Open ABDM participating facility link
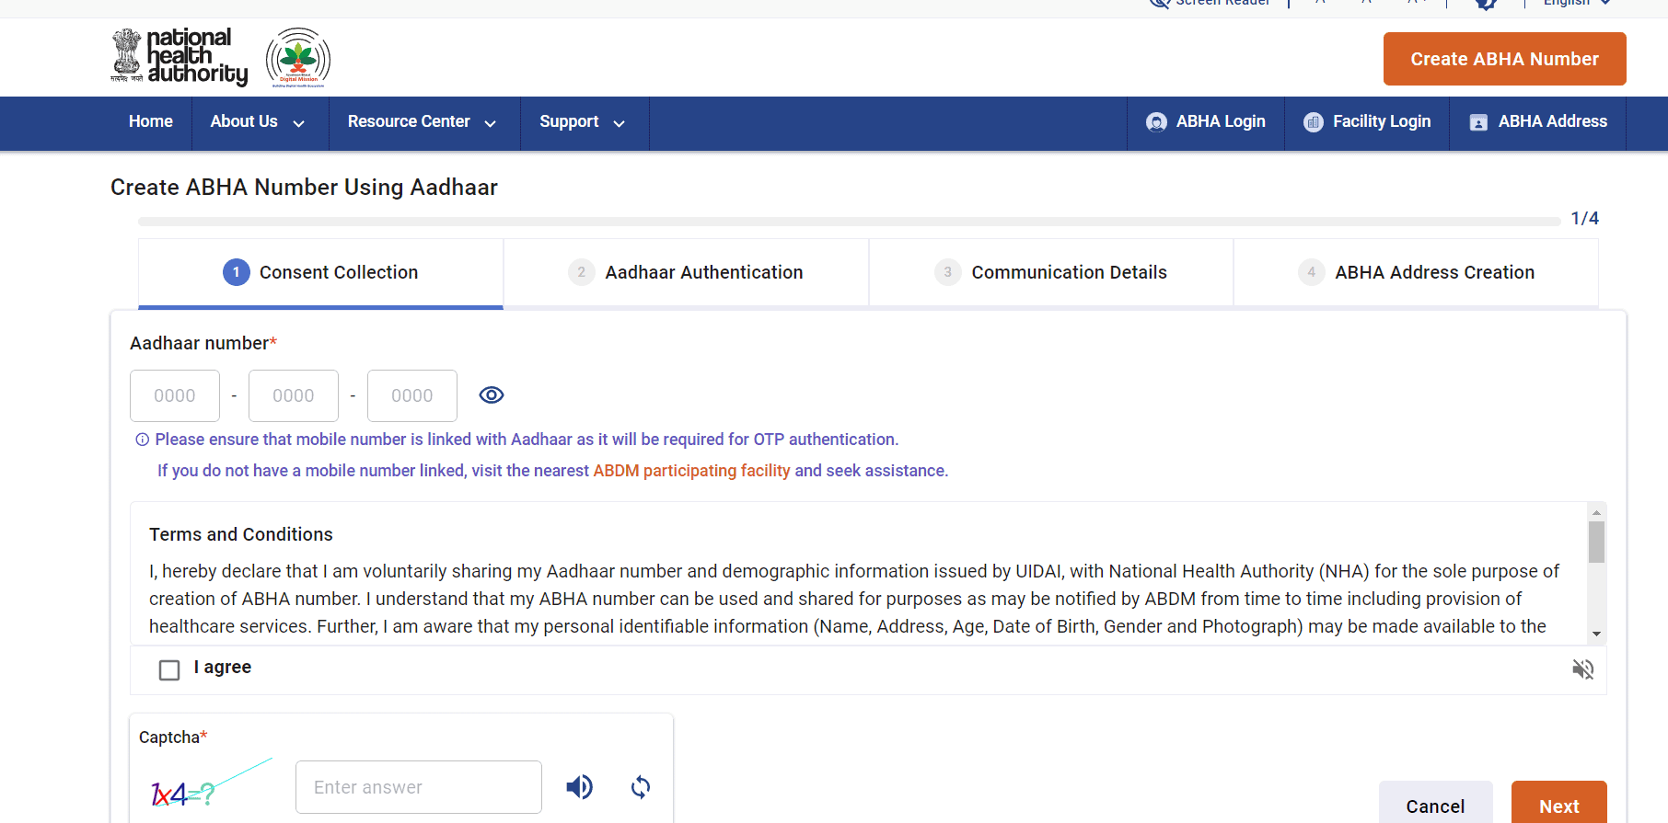Viewport: 1668px width, 823px height. click(x=691, y=471)
